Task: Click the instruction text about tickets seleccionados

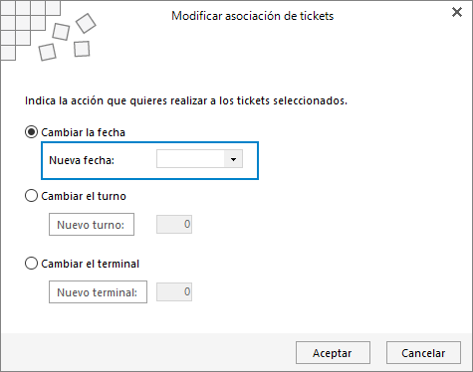Action: point(186,100)
